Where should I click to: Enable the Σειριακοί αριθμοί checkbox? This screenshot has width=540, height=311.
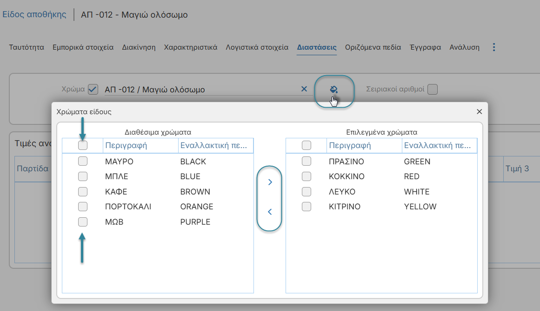pos(433,89)
